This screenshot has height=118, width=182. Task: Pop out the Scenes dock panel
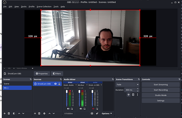(31, 79)
